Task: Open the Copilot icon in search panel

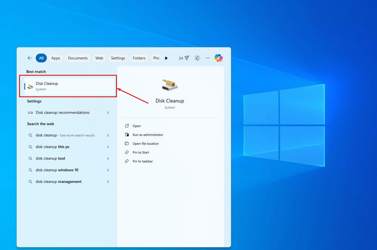Action: [x=218, y=58]
